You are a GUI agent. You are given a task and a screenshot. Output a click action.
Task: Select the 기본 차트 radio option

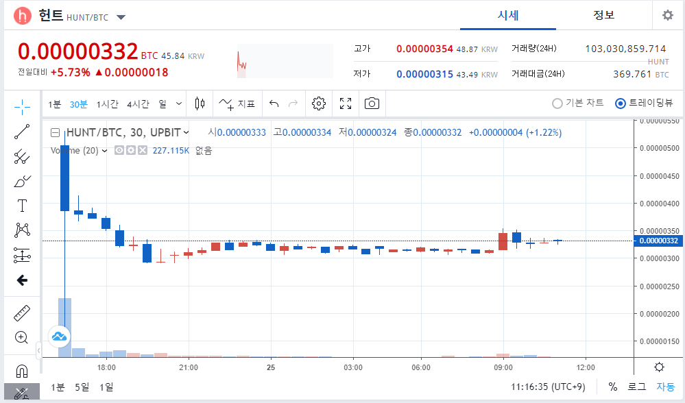click(x=577, y=103)
